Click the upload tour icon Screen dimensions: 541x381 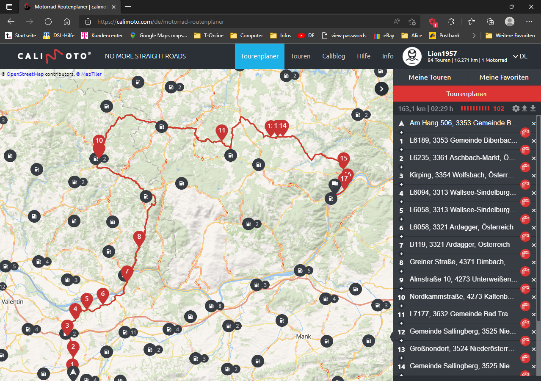tap(524, 108)
